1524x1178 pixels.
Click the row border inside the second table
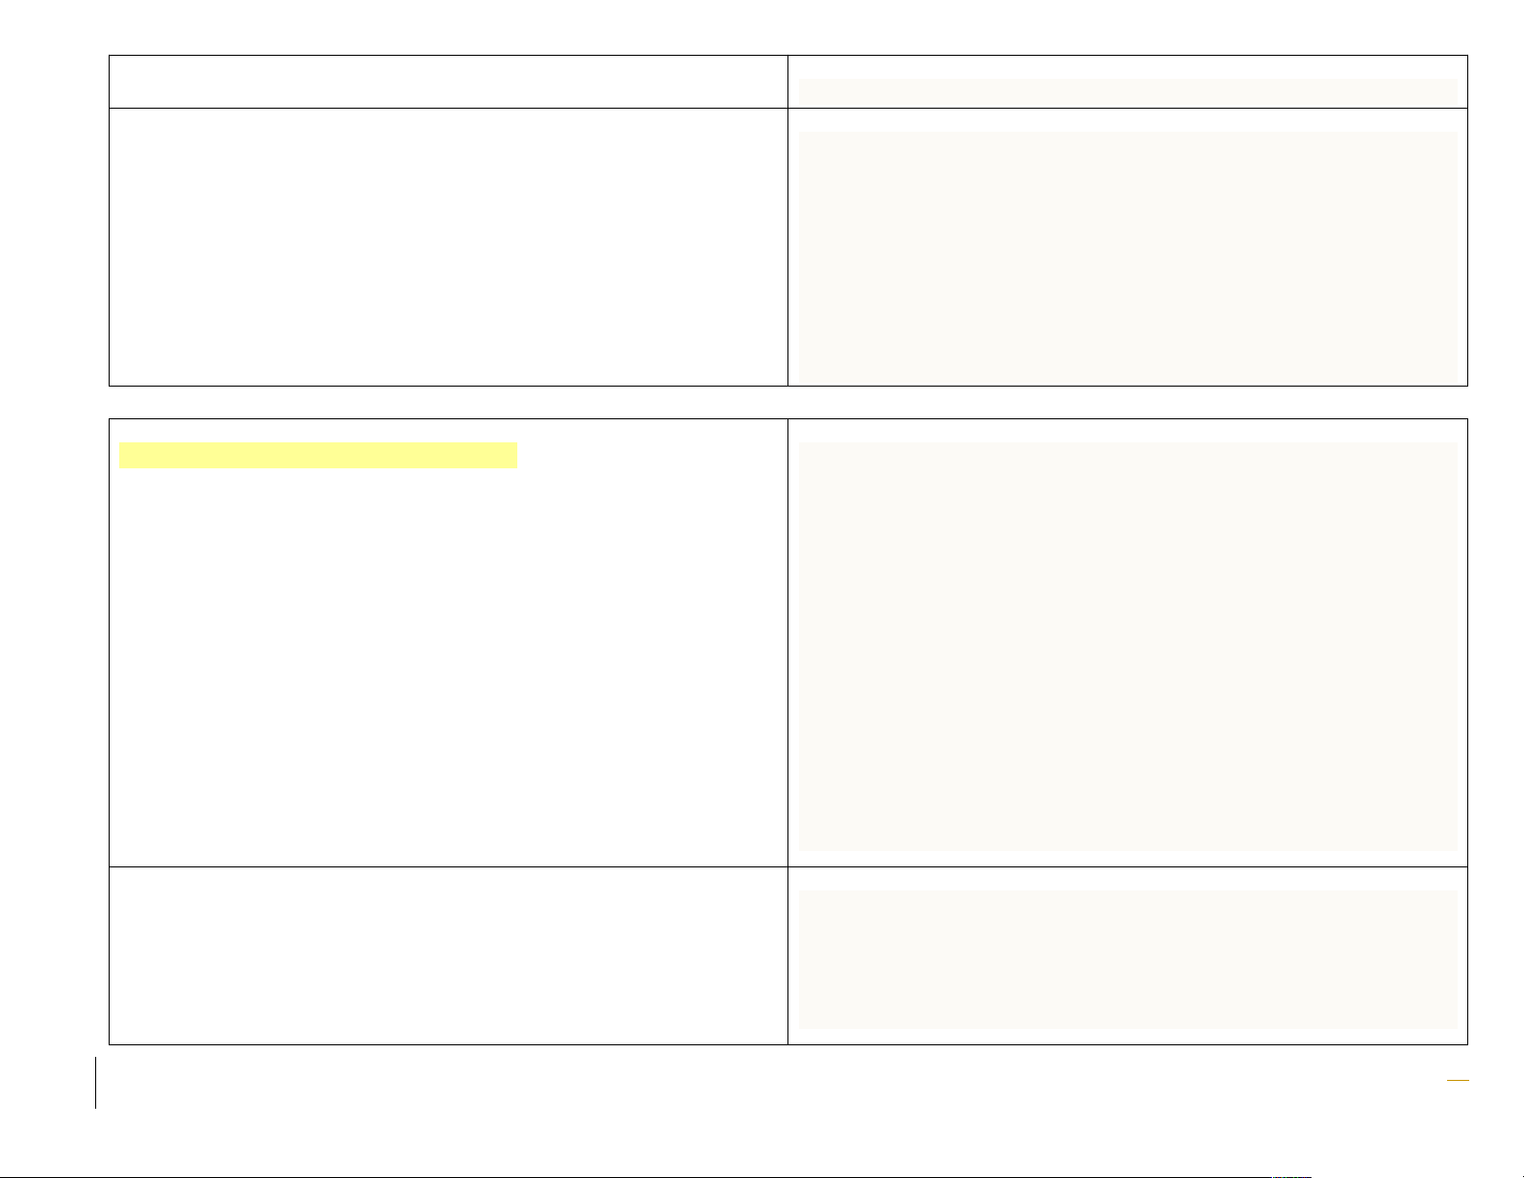[448, 866]
